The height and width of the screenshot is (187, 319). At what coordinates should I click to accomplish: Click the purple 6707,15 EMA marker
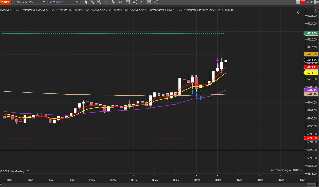(311, 90)
